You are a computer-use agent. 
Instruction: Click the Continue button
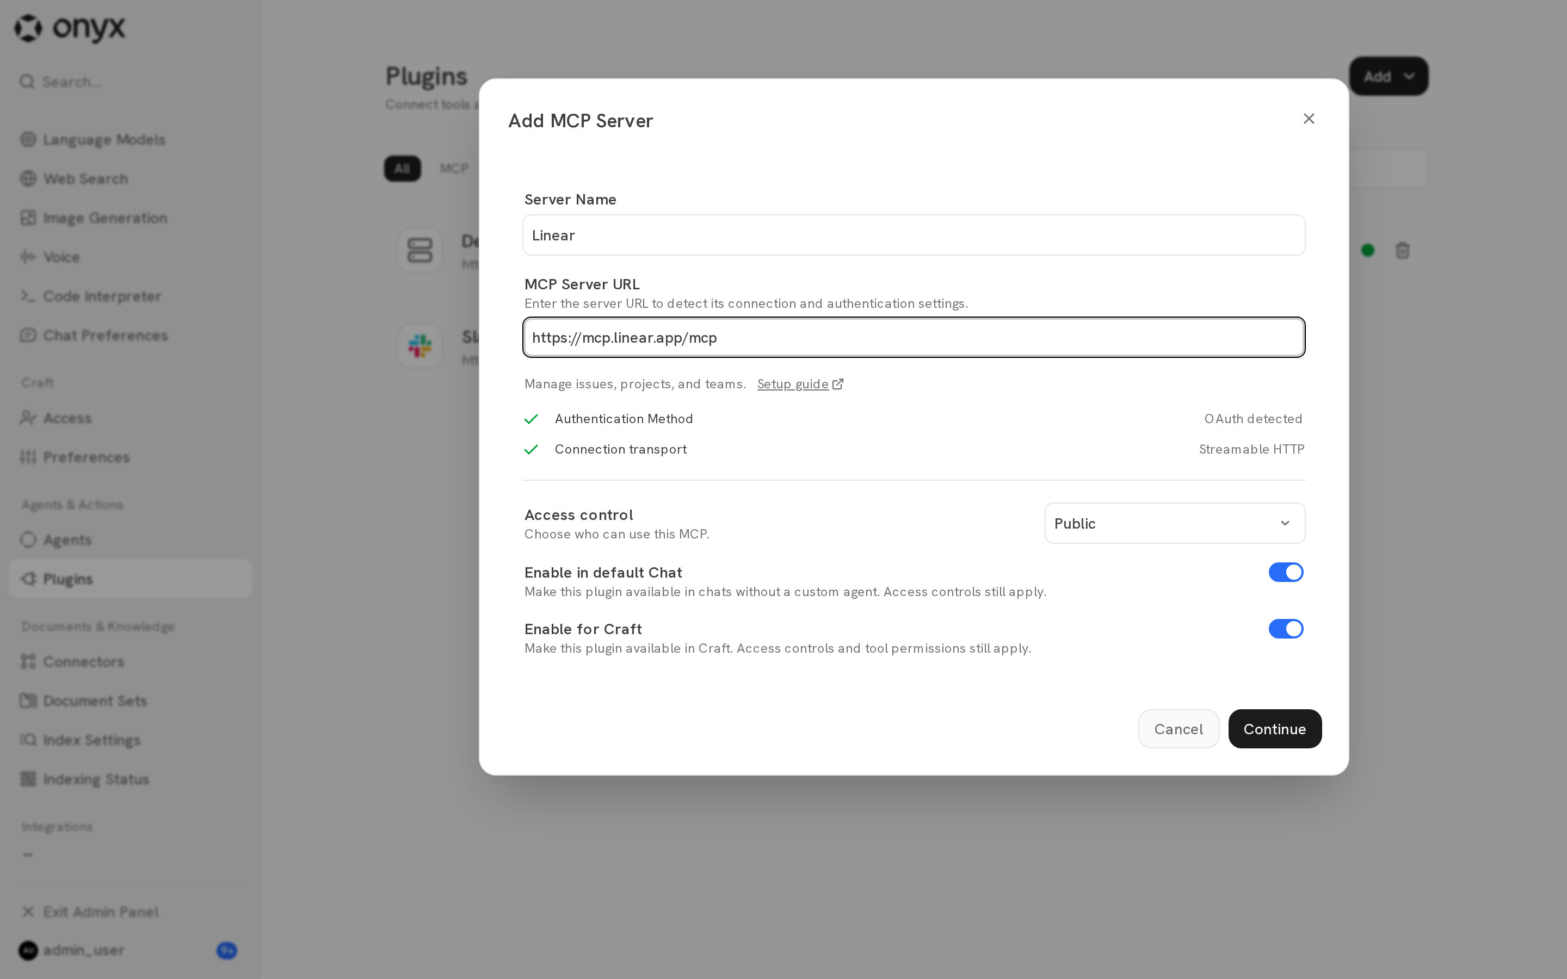[1274, 729]
